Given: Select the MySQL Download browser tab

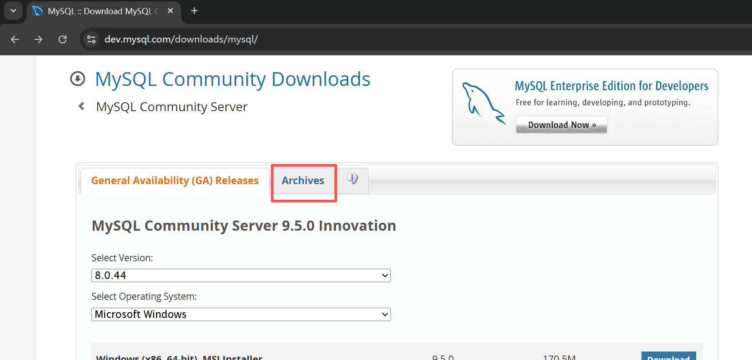Looking at the screenshot, I should coord(104,11).
